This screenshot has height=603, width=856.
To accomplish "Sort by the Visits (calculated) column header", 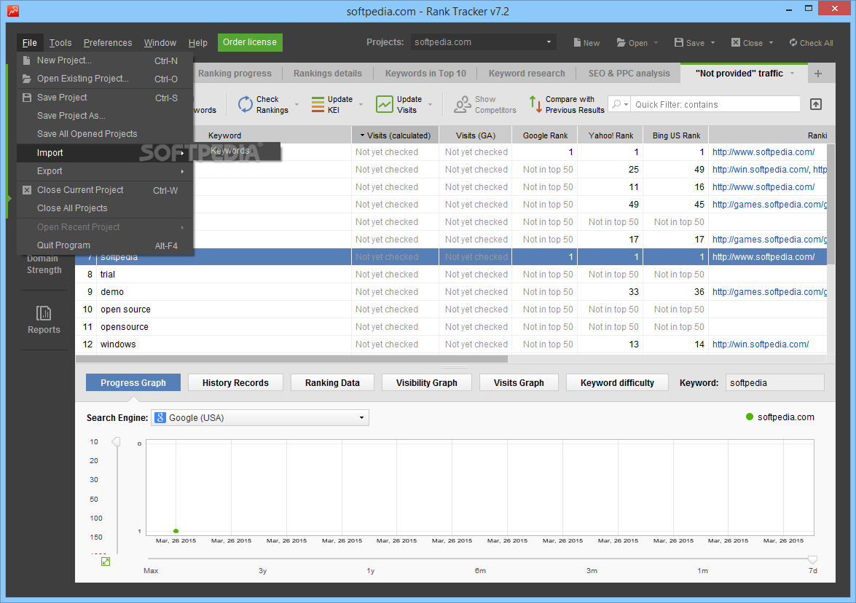I will (396, 135).
